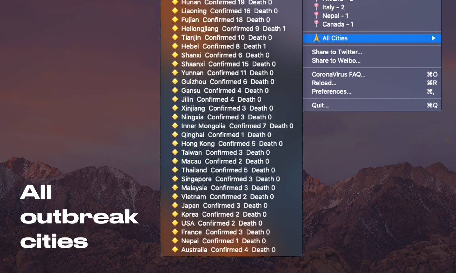Viewport: 456px width, 273px height.
Task: Expand the All Cities submenu arrow
Action: click(433, 38)
